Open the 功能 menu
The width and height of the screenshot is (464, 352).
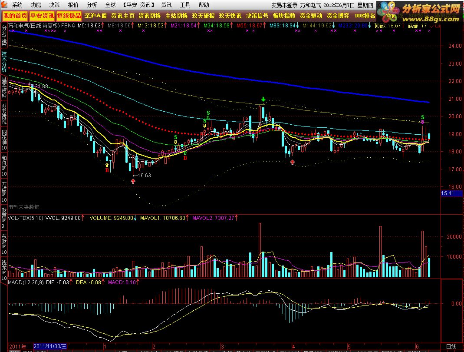point(36,5)
